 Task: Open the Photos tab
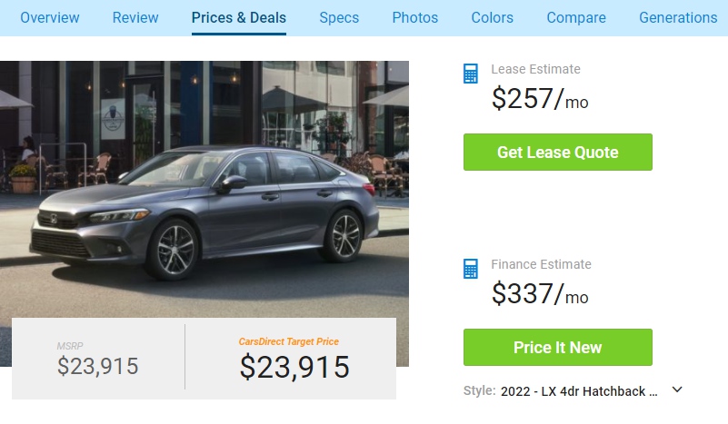point(415,17)
